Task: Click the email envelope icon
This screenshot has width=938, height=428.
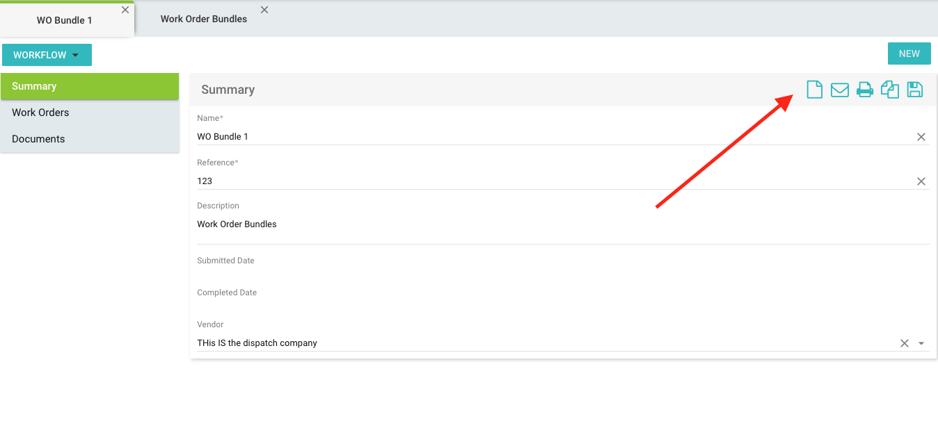Action: [840, 90]
